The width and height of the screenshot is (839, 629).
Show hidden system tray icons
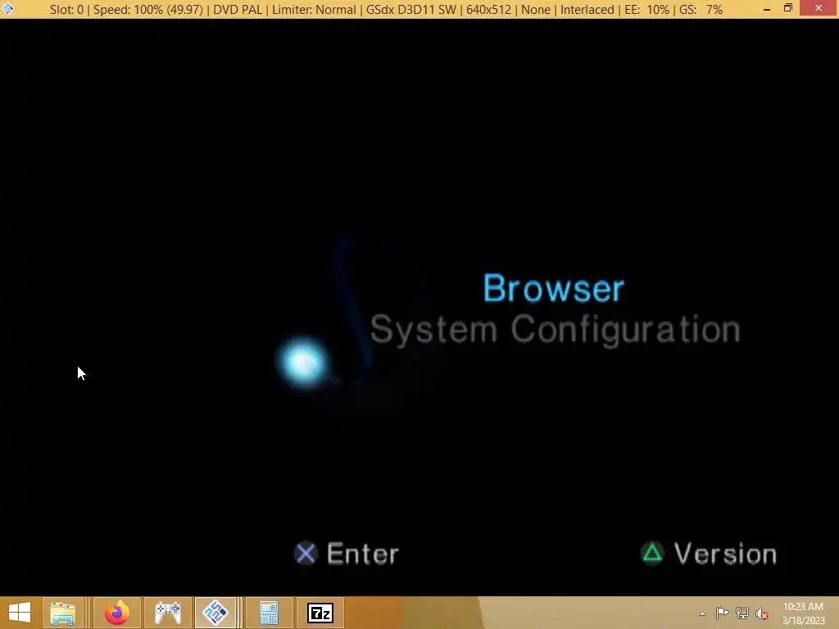point(702,613)
